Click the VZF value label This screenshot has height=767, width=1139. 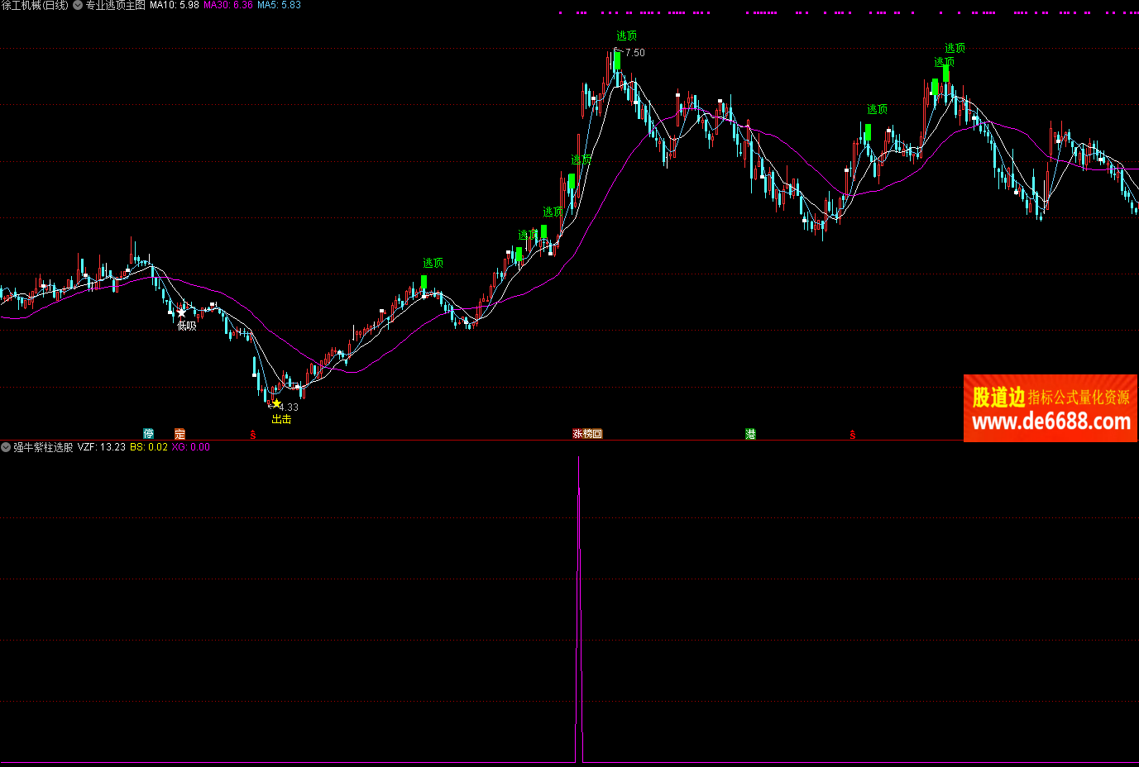click(x=101, y=447)
